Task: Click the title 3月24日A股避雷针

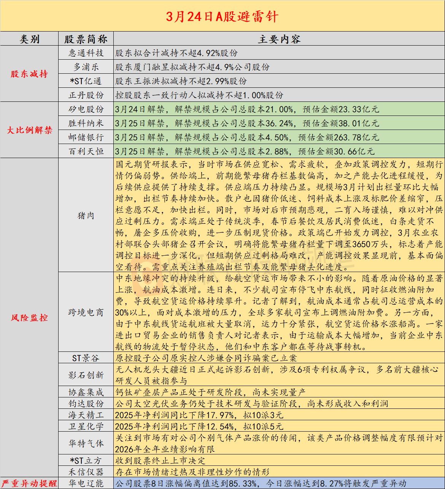Action: [x=222, y=17]
